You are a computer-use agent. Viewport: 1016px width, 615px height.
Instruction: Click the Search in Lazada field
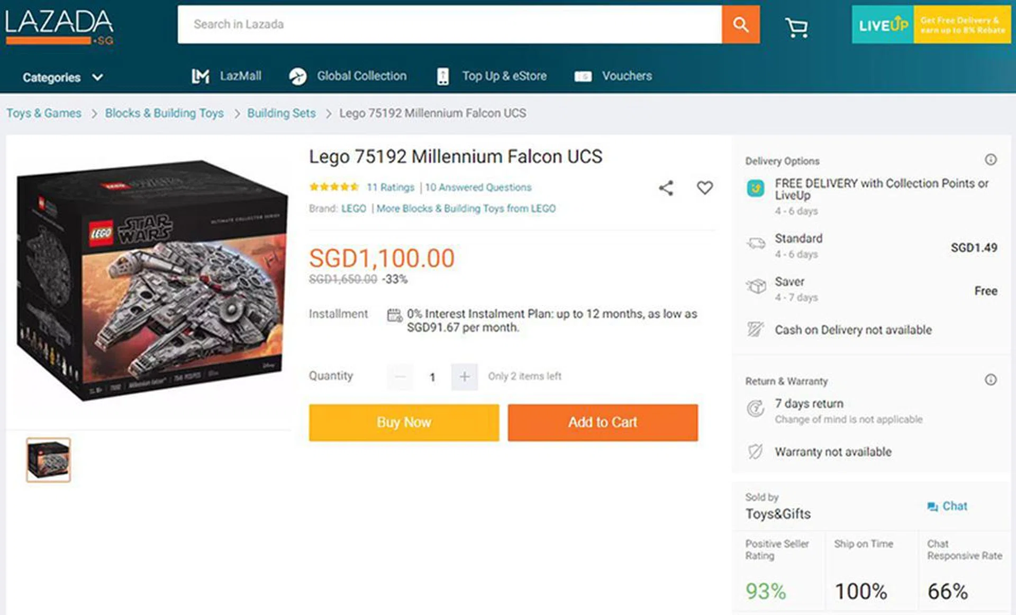click(450, 24)
